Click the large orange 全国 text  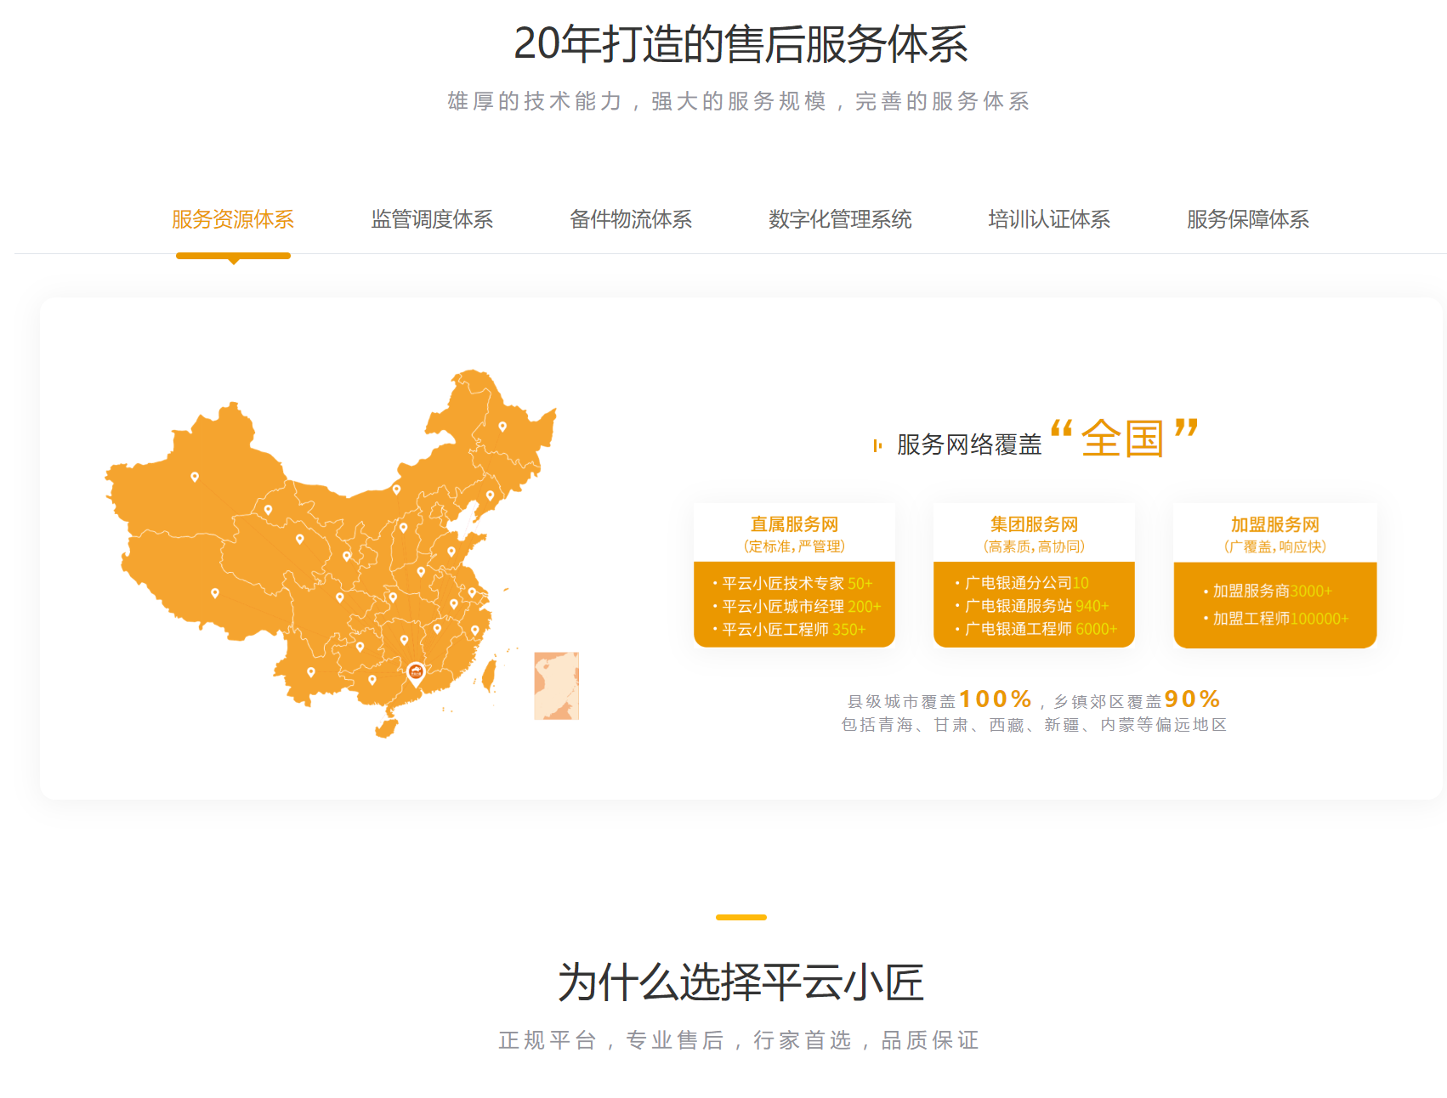[1122, 439]
